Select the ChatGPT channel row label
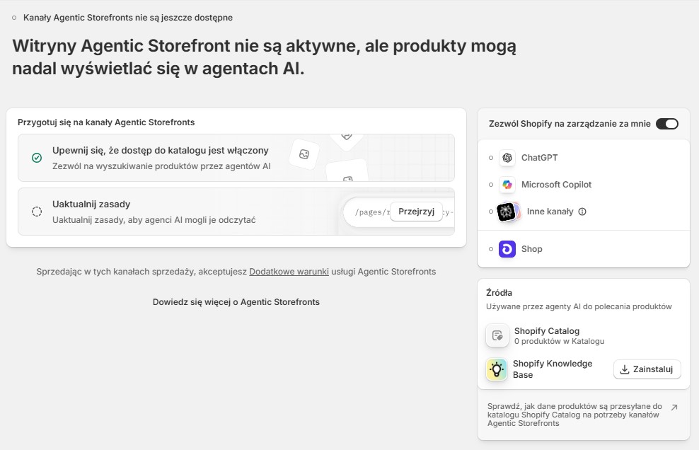 tap(539, 158)
